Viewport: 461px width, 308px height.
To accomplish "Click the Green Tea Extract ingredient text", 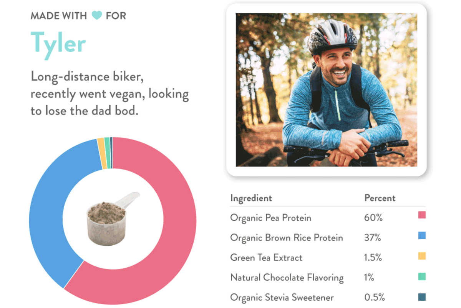I will 266,258.
